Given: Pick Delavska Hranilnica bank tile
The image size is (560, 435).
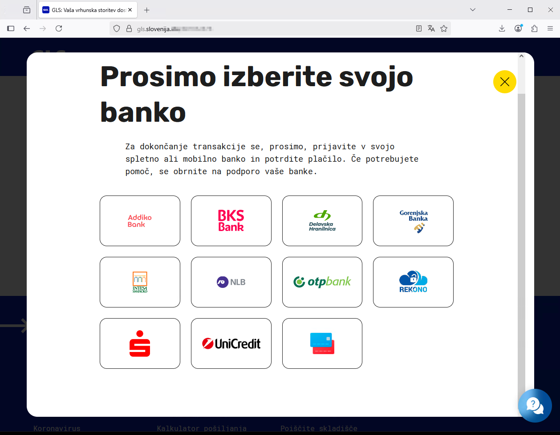Looking at the screenshot, I should point(322,221).
